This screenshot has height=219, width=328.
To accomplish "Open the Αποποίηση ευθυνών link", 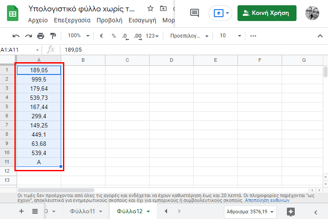I will (267, 200).
